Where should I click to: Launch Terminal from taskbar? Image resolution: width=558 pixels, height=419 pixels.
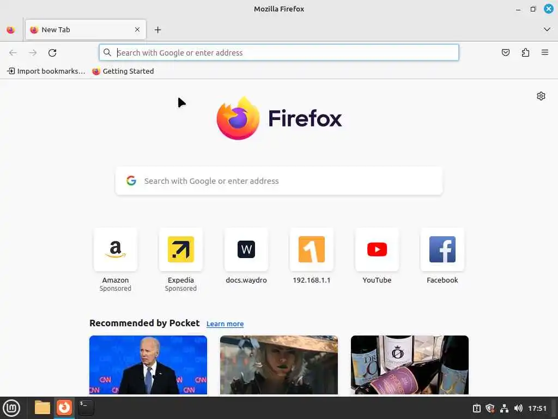86,408
